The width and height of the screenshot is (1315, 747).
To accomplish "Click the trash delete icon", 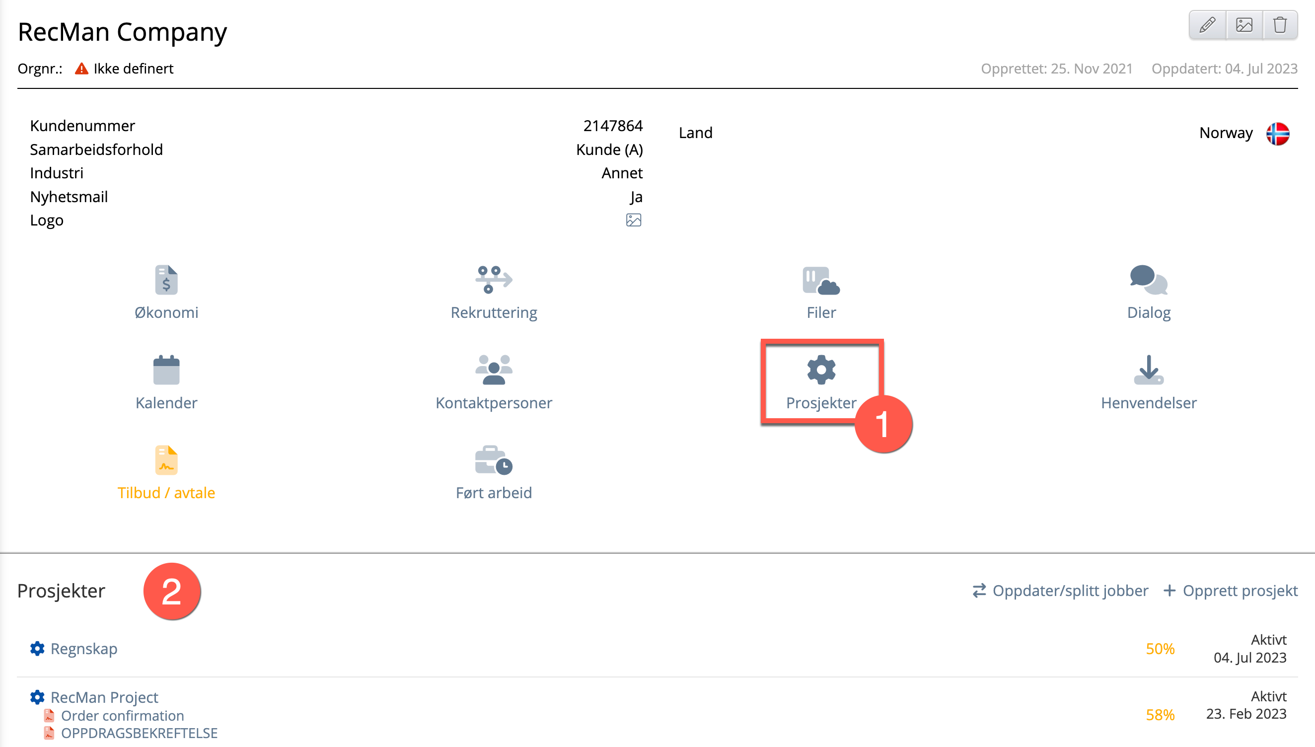I will (x=1280, y=25).
